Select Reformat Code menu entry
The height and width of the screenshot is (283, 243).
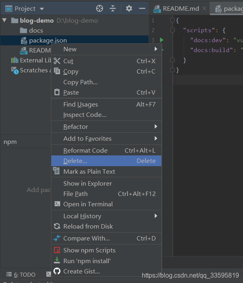pyautogui.click(x=106, y=151)
